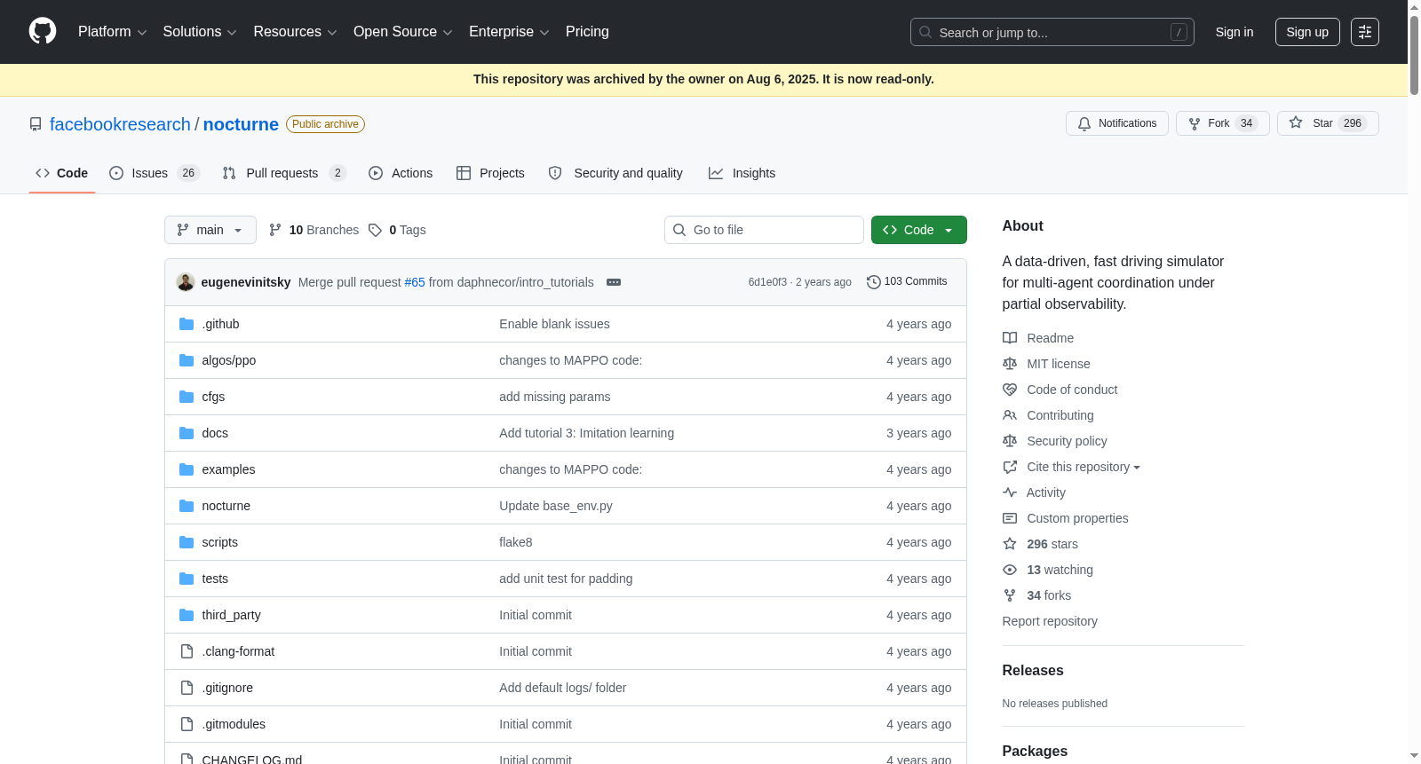1421x764 pixels.
Task: Open the 103 Commits history
Action: click(x=907, y=281)
